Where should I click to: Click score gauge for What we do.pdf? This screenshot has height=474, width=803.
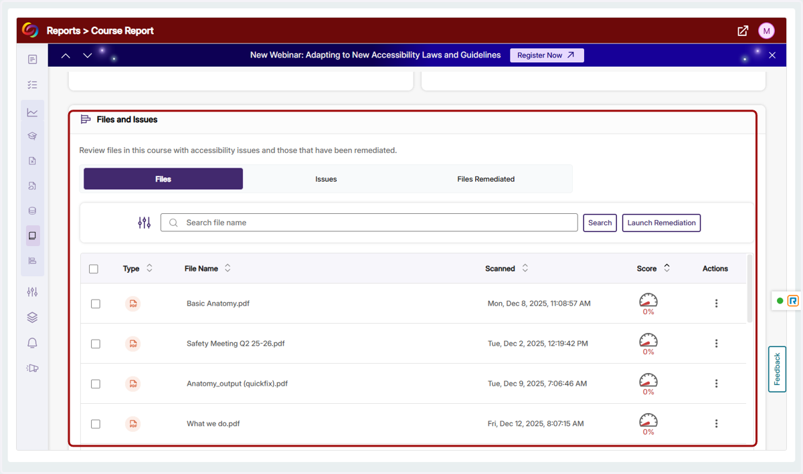coord(648,421)
